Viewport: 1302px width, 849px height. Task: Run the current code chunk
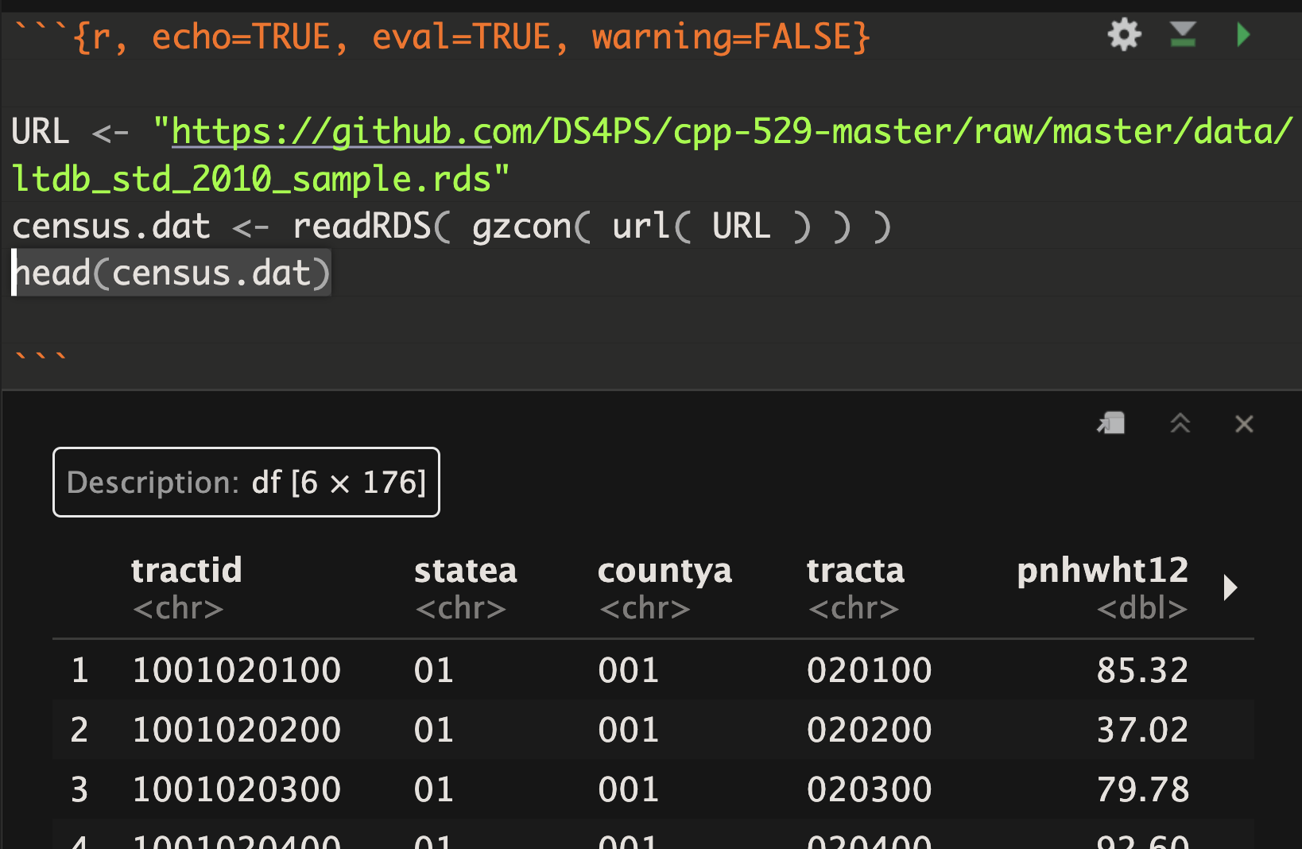click(1244, 34)
